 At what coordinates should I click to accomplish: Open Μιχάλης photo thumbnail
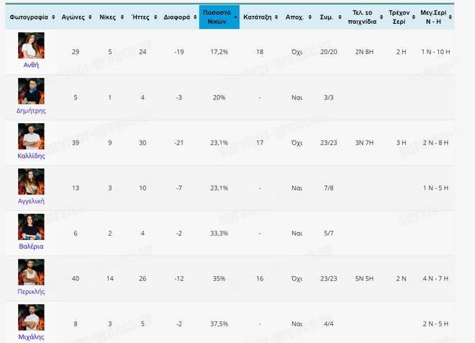tap(31, 318)
